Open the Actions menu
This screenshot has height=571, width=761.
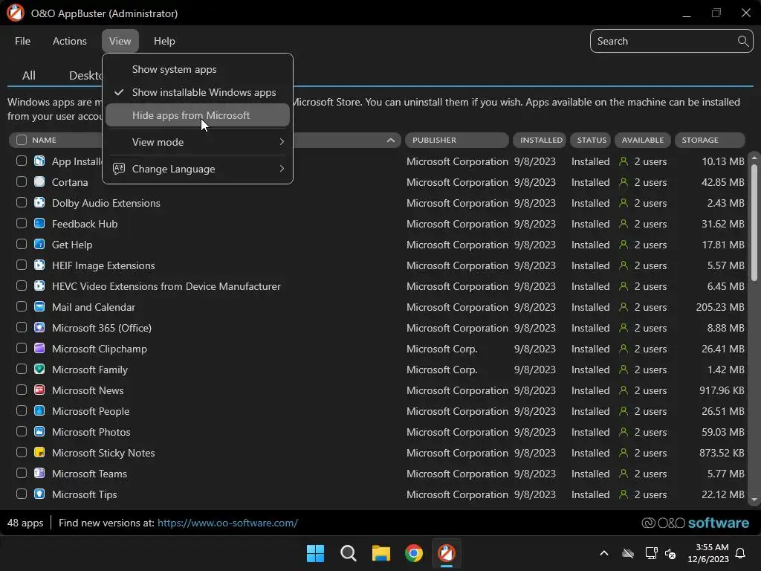point(69,41)
